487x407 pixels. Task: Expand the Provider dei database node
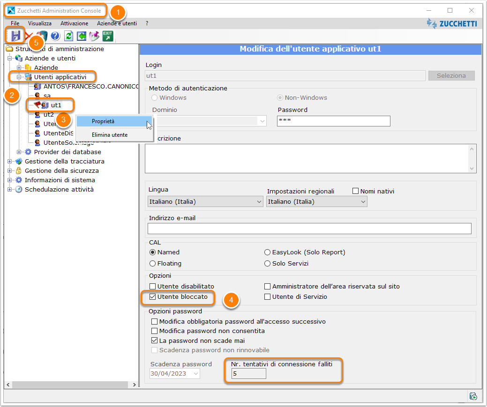pyautogui.click(x=19, y=152)
